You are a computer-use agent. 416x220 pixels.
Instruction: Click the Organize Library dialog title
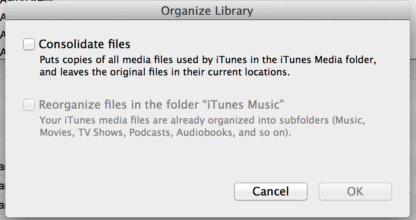[207, 11]
